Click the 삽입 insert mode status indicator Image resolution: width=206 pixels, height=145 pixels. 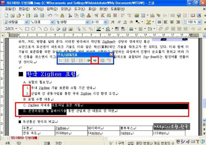point(131,143)
